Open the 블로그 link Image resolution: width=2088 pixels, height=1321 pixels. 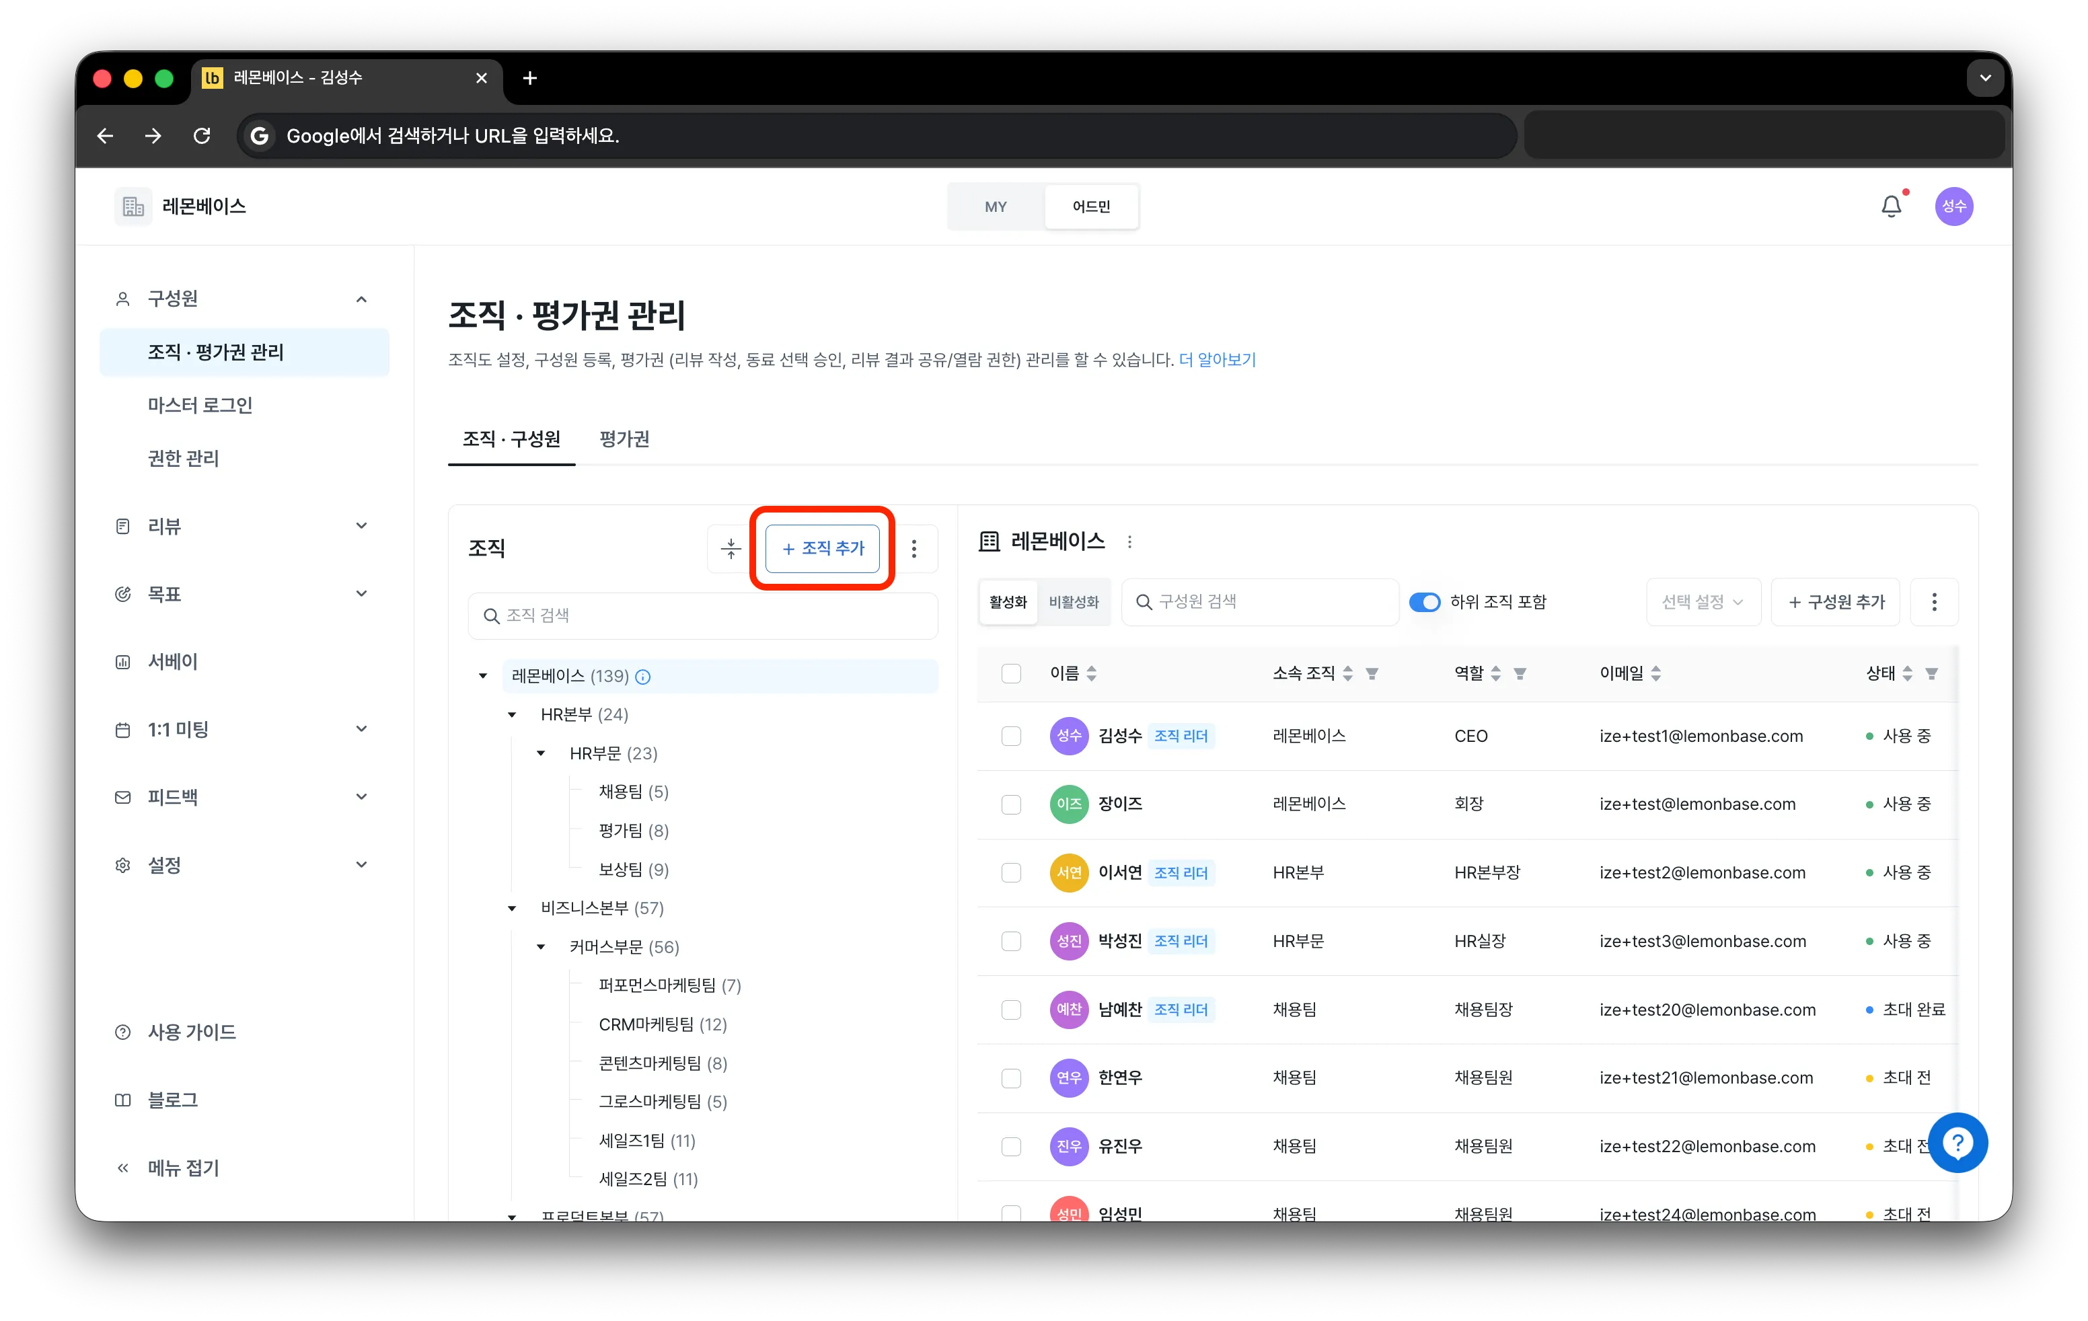click(x=173, y=1100)
